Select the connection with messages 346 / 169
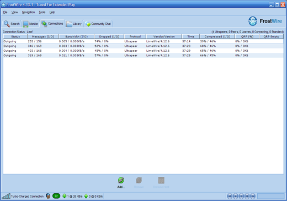Viewport: 287px width, 201px height. click(x=143, y=46)
